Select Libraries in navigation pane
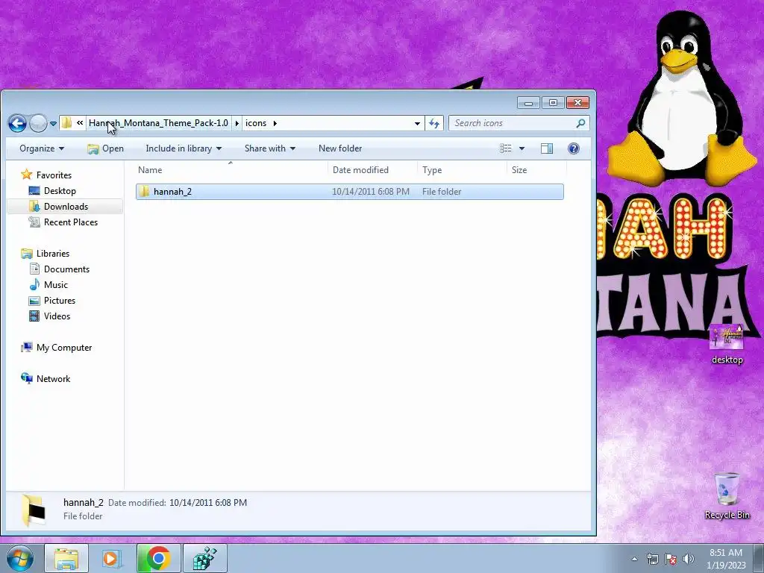The height and width of the screenshot is (573, 764). 53,254
